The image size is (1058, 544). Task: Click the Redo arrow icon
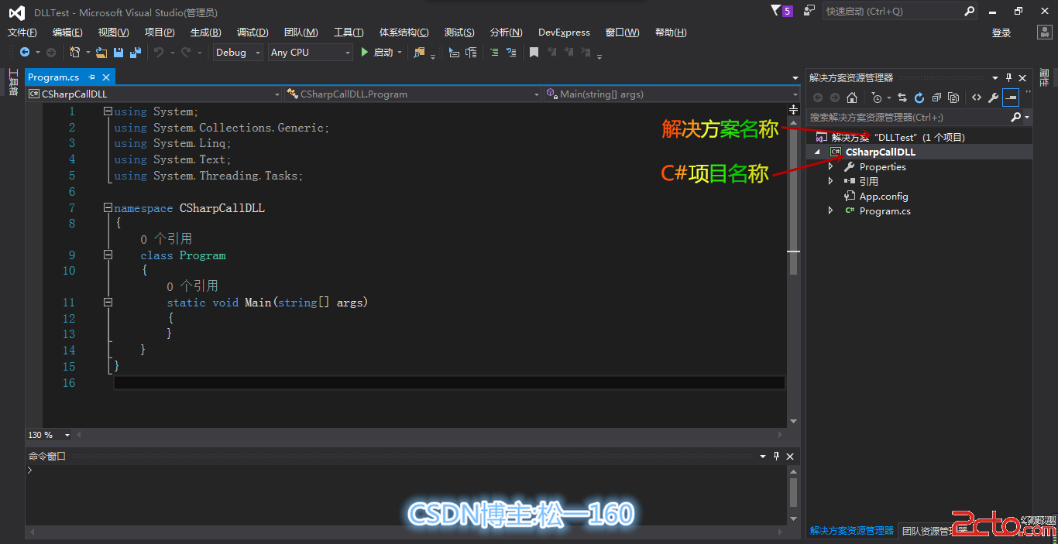point(186,52)
